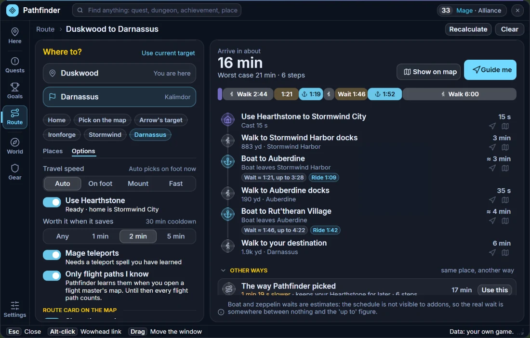Click Use current target link
Viewport: 530px width, 338px height.
168,53
